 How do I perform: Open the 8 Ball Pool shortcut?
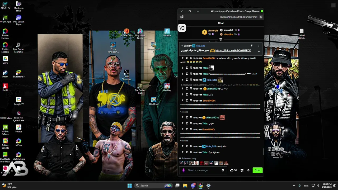coord(153,101)
